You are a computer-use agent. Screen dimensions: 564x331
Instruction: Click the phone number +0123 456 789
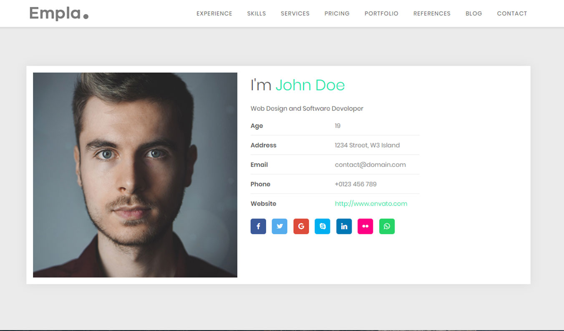(x=355, y=184)
